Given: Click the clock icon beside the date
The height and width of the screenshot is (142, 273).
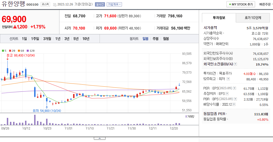Looking at the screenshot, I should pos(55,5).
